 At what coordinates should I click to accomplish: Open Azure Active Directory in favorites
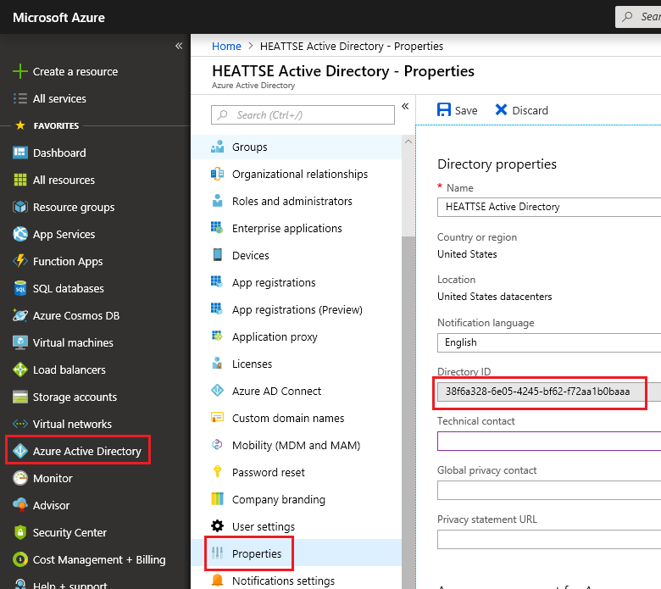[86, 451]
